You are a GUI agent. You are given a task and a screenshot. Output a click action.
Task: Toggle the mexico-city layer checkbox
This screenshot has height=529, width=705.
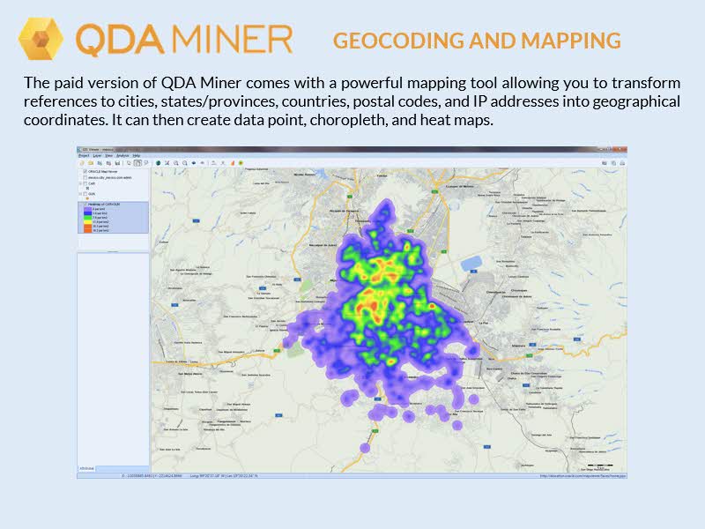tap(85, 178)
